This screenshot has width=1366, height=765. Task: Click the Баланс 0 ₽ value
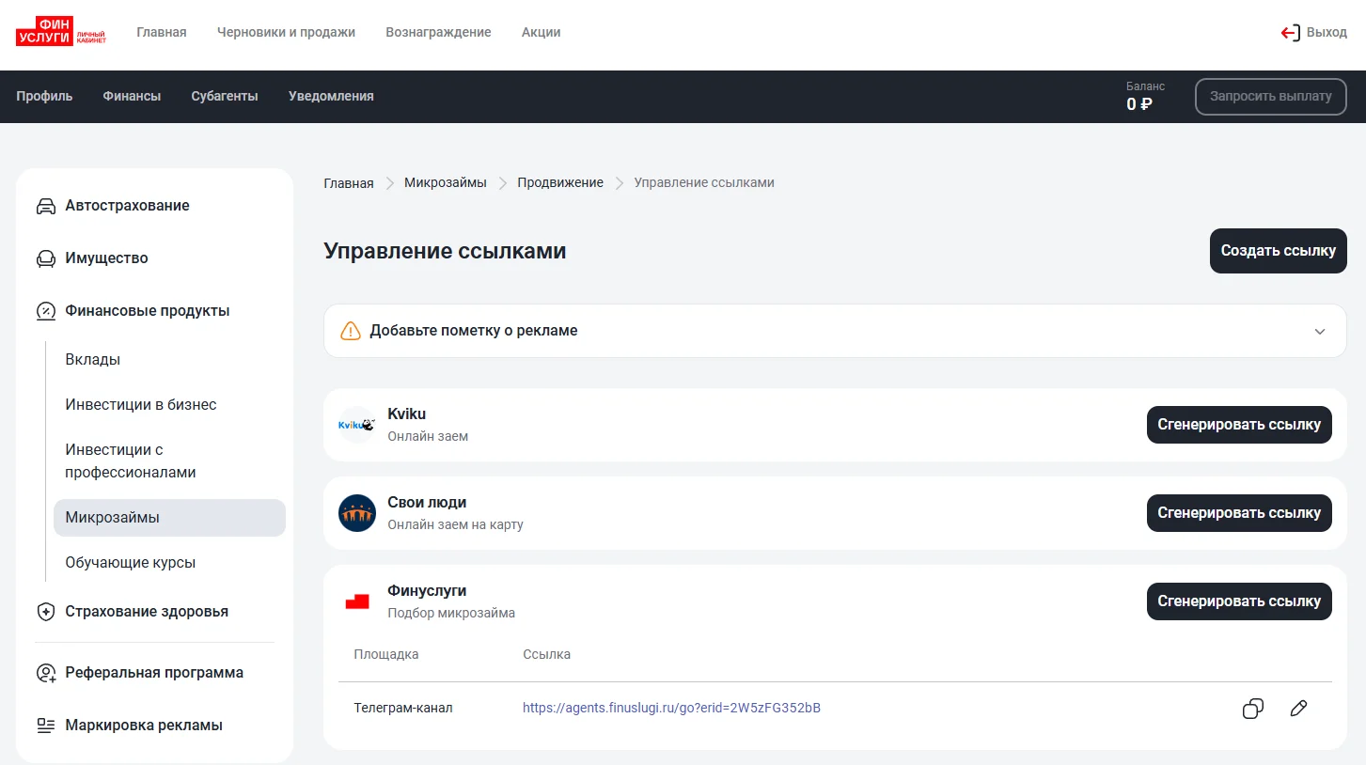coord(1138,104)
